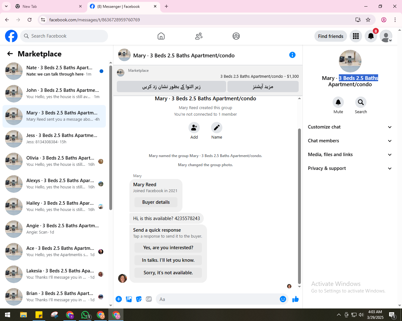This screenshot has width=402, height=321.
Task: Open the tab search dropdown arrow
Action: point(6,6)
